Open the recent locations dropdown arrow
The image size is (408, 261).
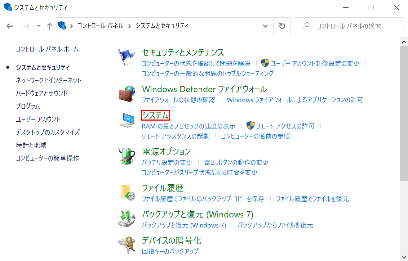(39, 26)
